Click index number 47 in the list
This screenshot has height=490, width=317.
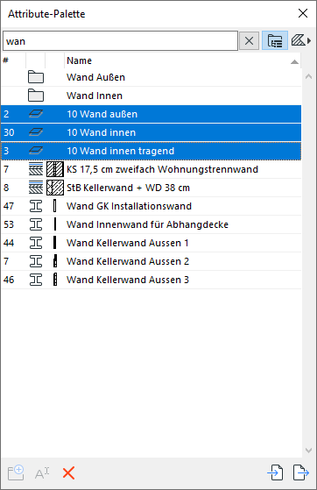coord(9,206)
